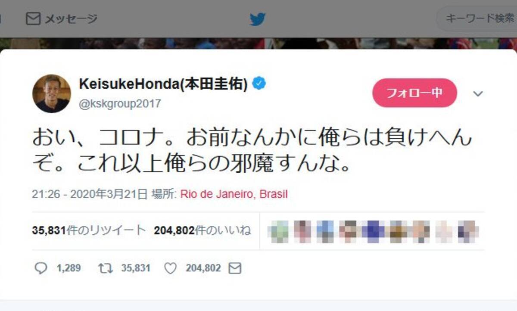517x311 pixels.
Task: Toggle the フォロー中 following button
Action: [414, 93]
